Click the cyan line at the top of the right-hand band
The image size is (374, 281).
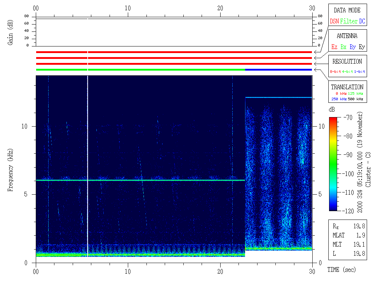278,97
